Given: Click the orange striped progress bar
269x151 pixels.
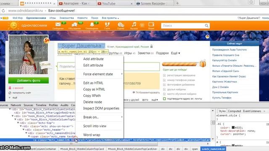Looking at the screenshot, I should point(179,64).
